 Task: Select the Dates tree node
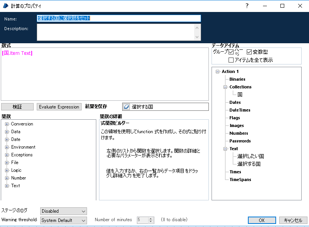click(x=235, y=102)
